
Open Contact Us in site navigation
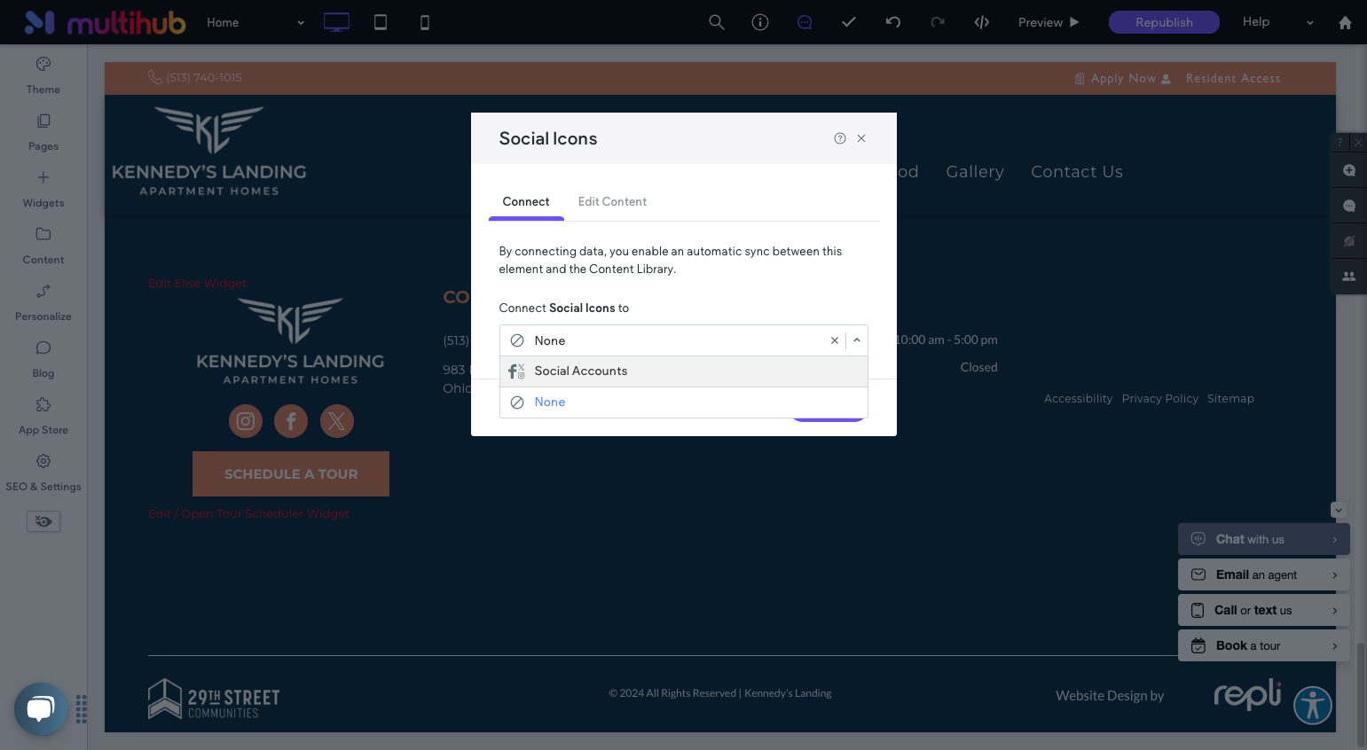pyautogui.click(x=1077, y=172)
